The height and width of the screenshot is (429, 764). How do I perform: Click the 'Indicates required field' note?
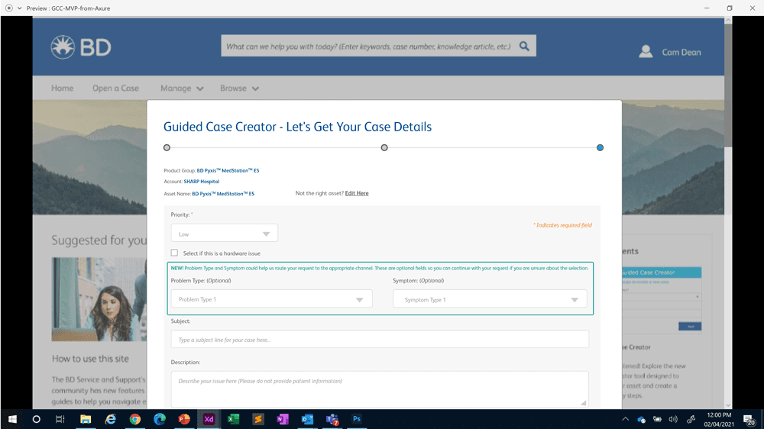tap(562, 225)
